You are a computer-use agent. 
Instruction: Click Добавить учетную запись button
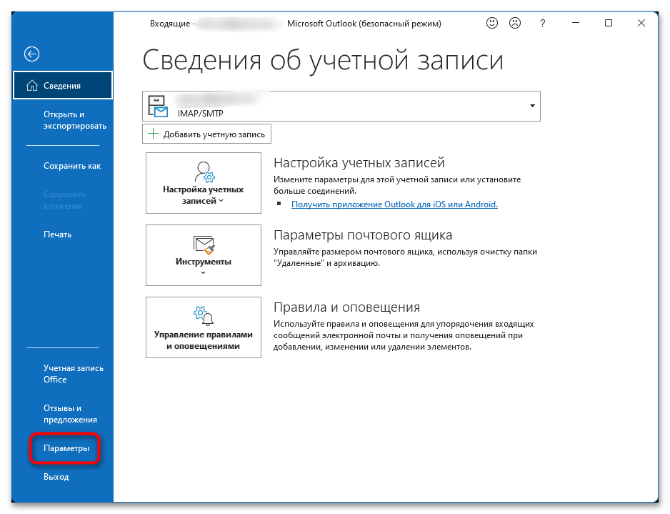pos(207,134)
